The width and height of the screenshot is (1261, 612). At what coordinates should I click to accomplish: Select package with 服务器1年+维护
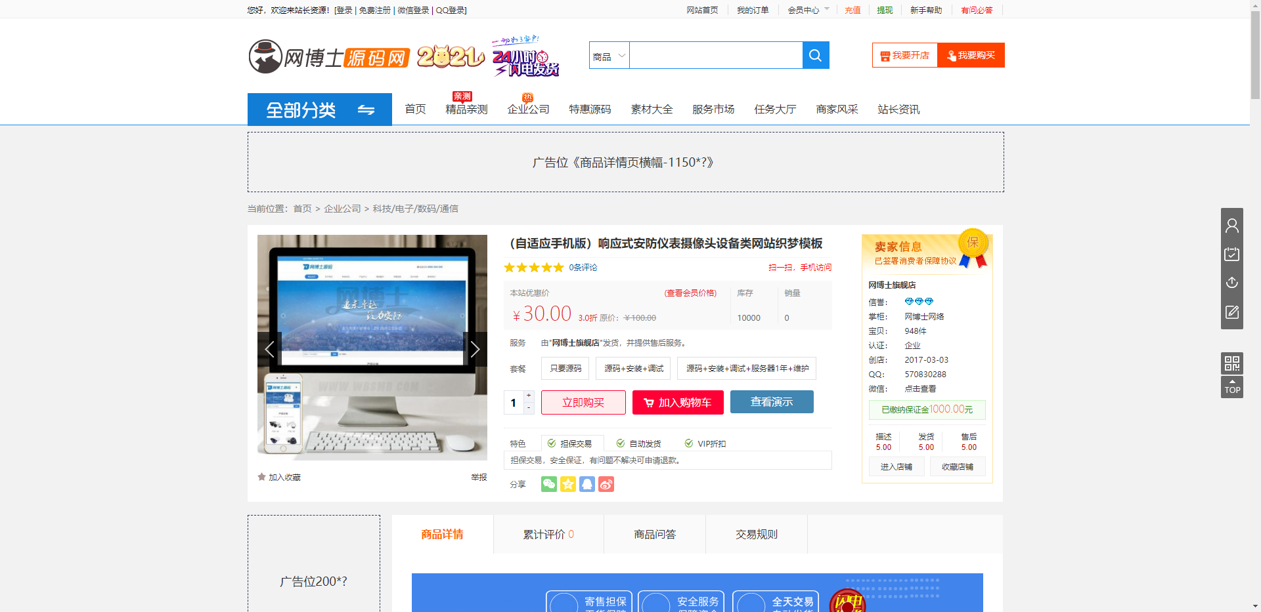[747, 369]
